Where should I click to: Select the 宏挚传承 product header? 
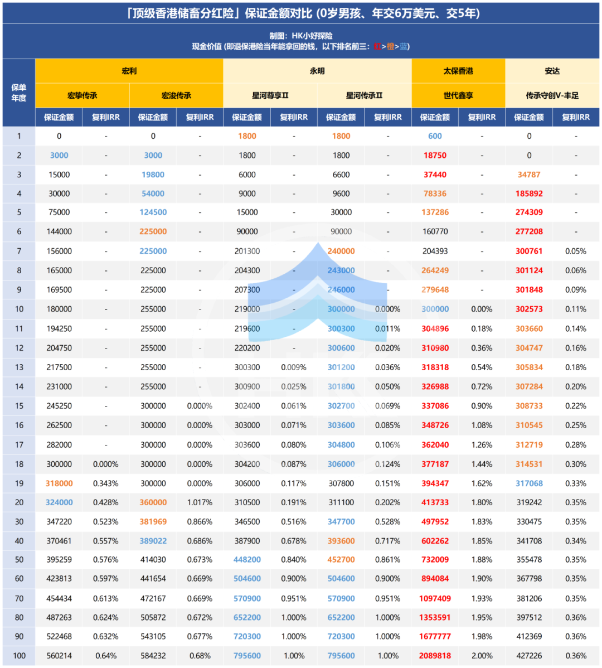pyautogui.click(x=82, y=95)
